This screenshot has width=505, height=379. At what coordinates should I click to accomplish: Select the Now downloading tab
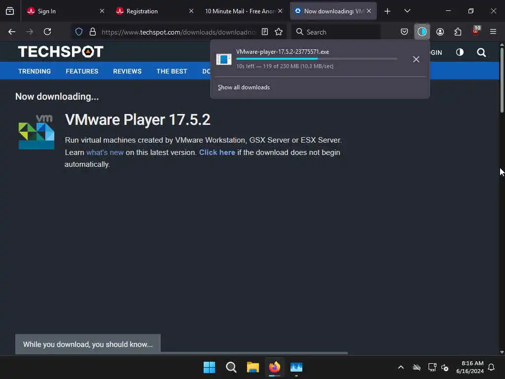click(333, 11)
